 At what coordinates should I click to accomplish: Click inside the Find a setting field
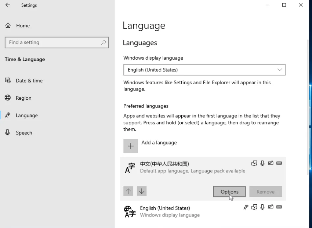[x=53, y=42]
